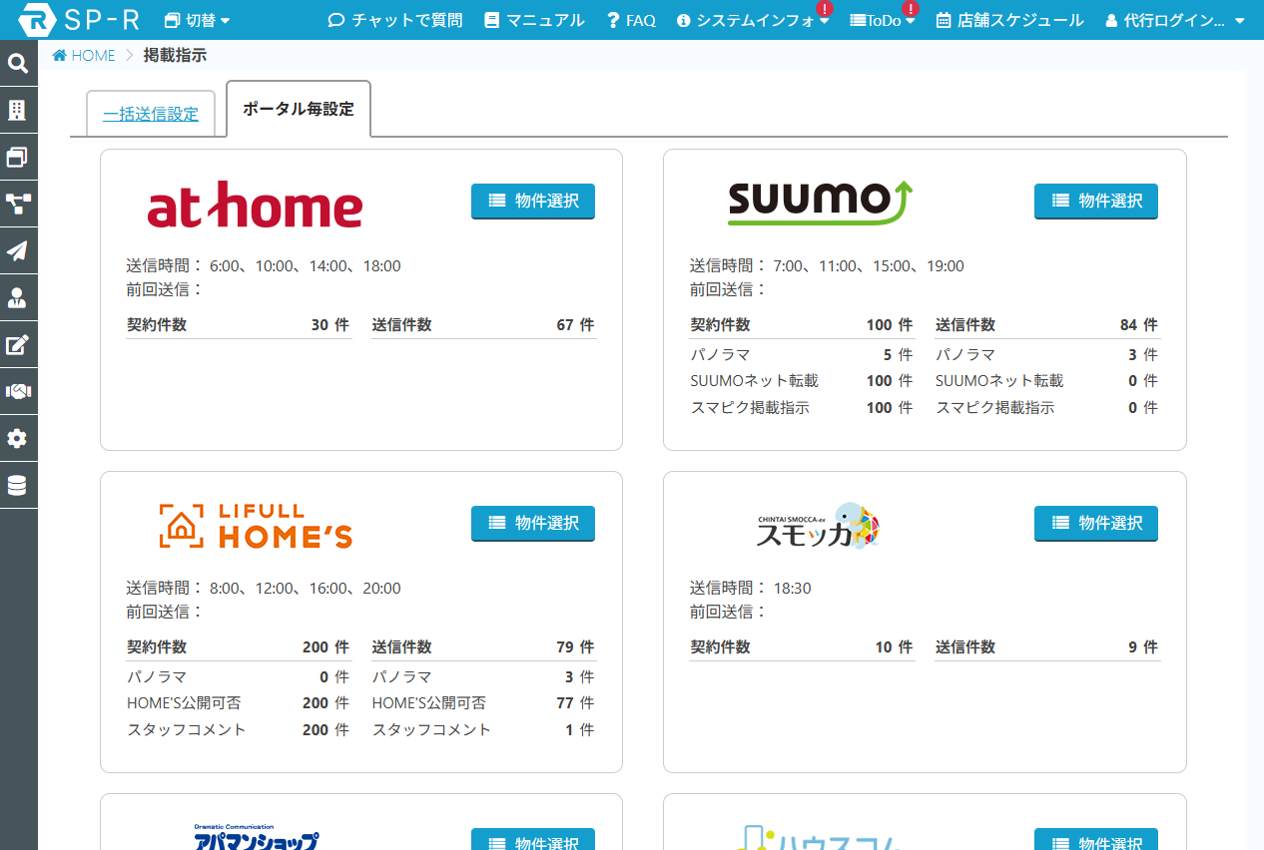Click the paper plane sidebar icon
This screenshot has height=850, width=1264.
coord(18,251)
